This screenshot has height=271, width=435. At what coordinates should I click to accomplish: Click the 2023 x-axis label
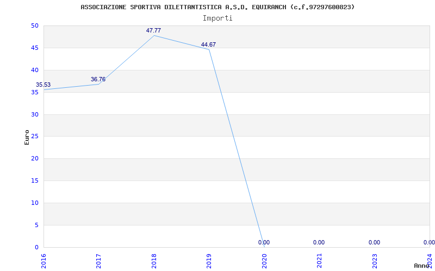pos(375,261)
